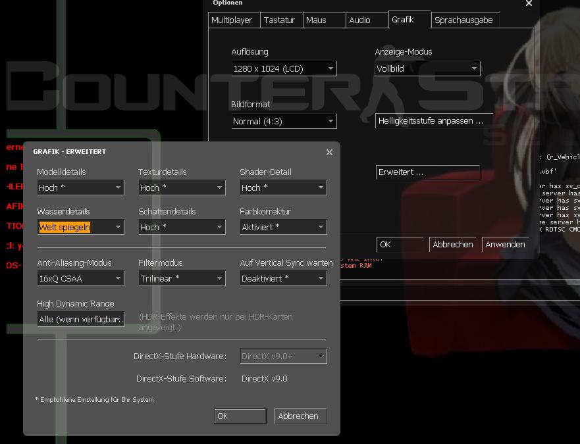Click OK in Grafik - Erweitert dialog
The image size is (580, 444).
click(240, 416)
